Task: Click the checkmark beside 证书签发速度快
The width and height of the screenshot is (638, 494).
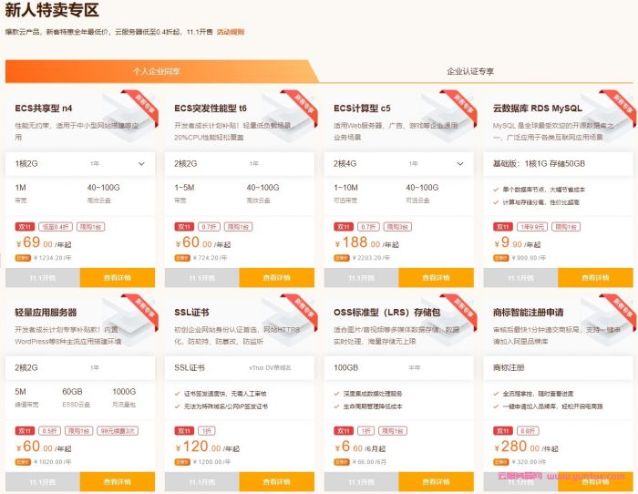Action: (x=177, y=394)
